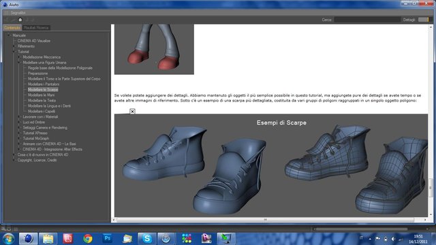Collapse the Tutorial tree node

tap(14, 52)
